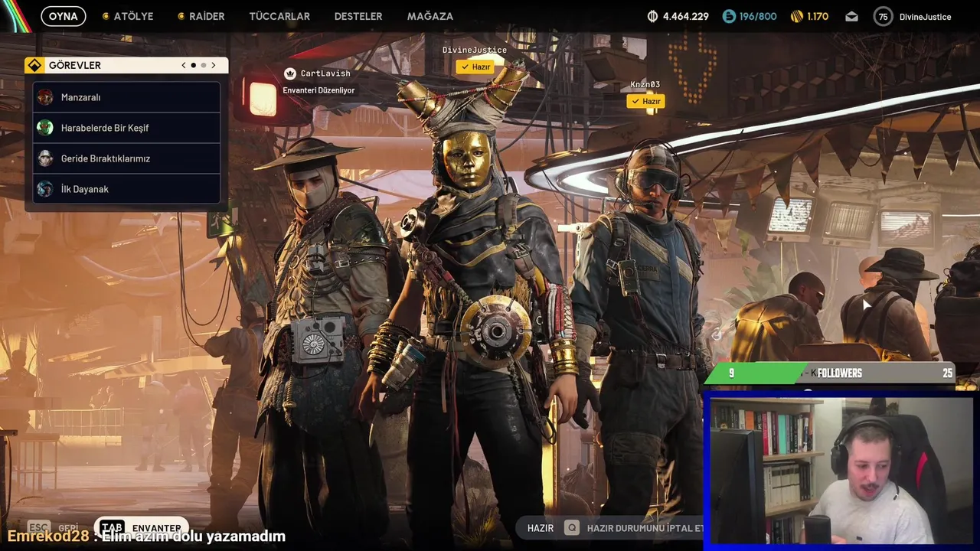980x551 pixels.
Task: Open the OYNA play tab
Action: pyautogui.click(x=63, y=16)
